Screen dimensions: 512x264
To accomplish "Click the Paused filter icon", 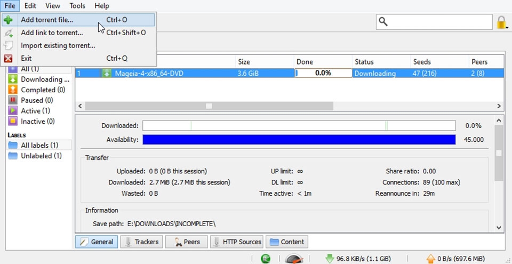I will (x=13, y=100).
